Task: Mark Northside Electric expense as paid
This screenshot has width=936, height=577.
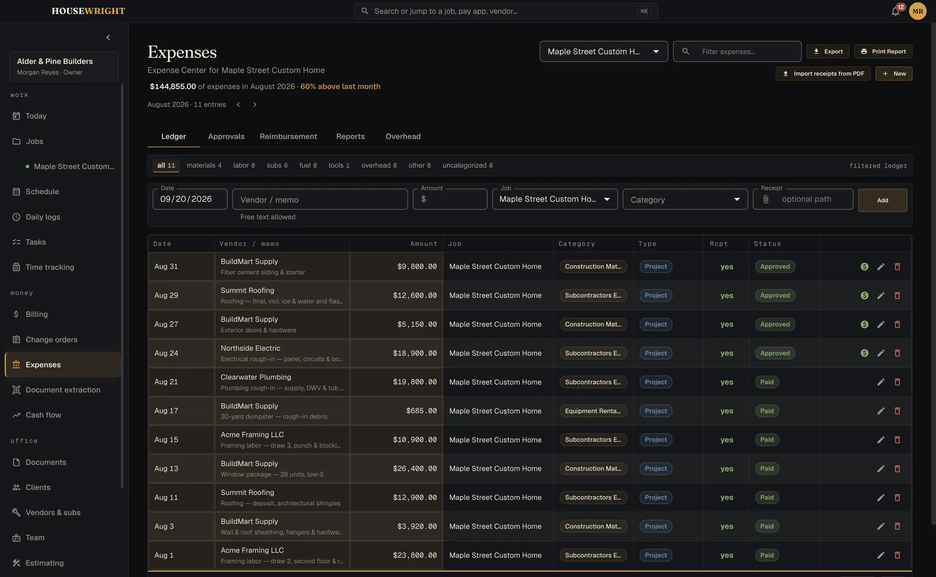Action: pos(865,353)
